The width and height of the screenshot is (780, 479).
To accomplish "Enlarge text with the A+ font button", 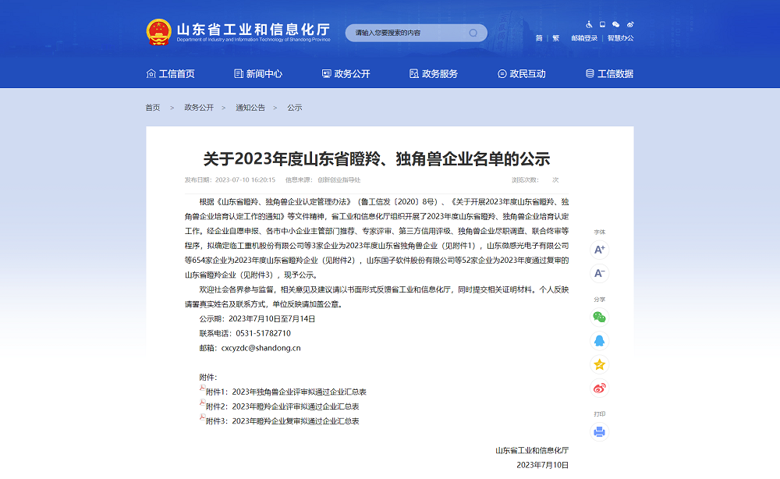I will (599, 250).
